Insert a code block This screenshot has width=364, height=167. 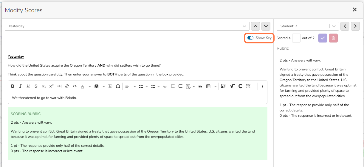(x=188, y=86)
